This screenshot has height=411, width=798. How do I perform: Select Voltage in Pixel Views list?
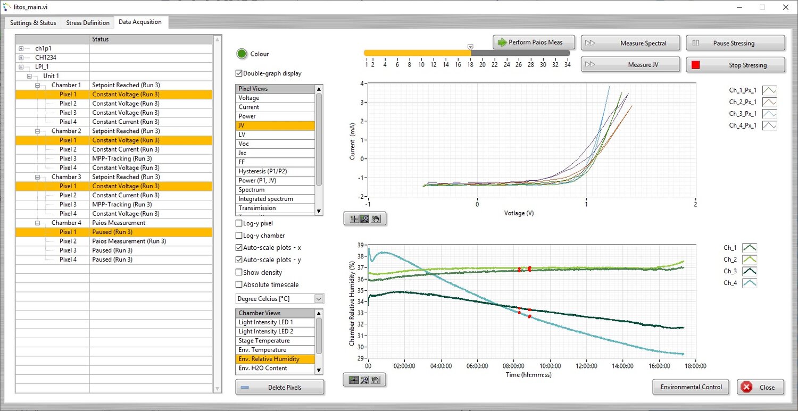pyautogui.click(x=276, y=98)
